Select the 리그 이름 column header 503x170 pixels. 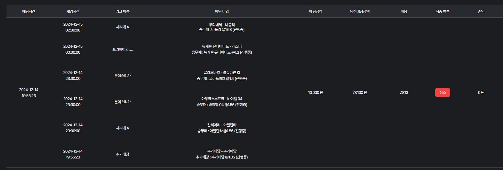[122, 12]
